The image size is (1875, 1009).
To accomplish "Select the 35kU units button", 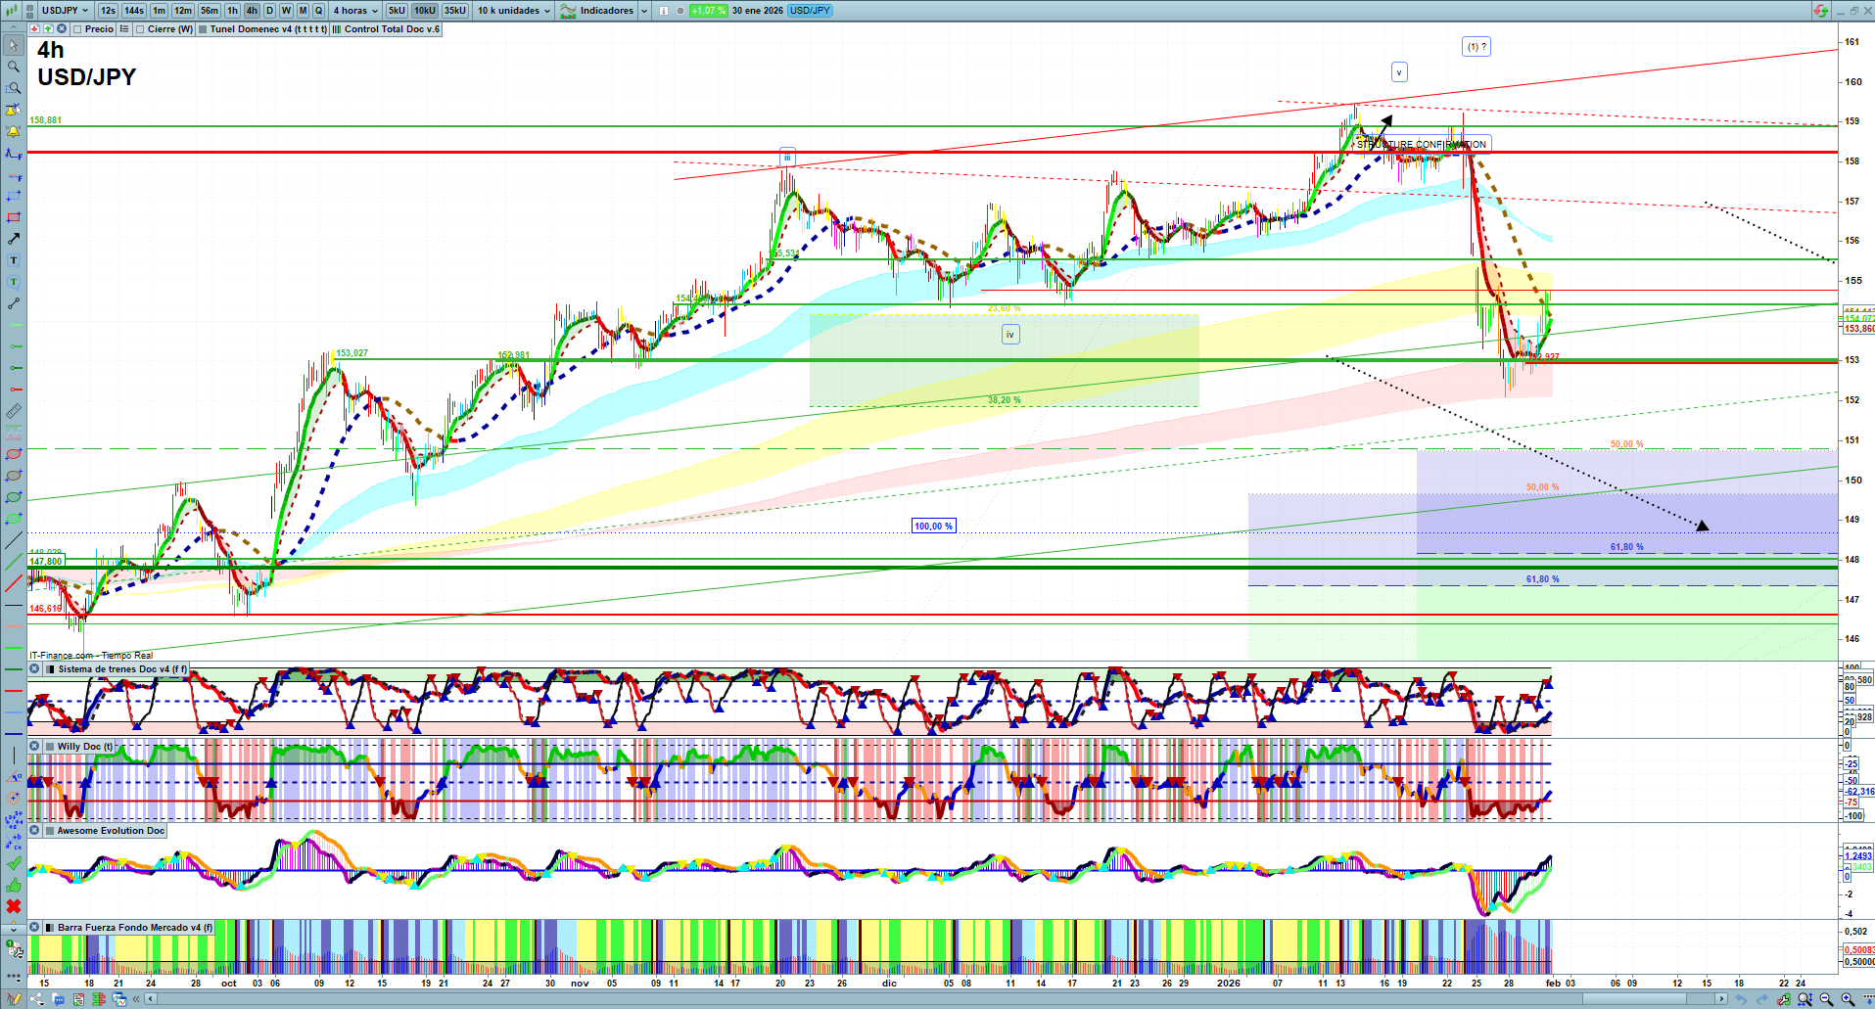I will tap(455, 11).
